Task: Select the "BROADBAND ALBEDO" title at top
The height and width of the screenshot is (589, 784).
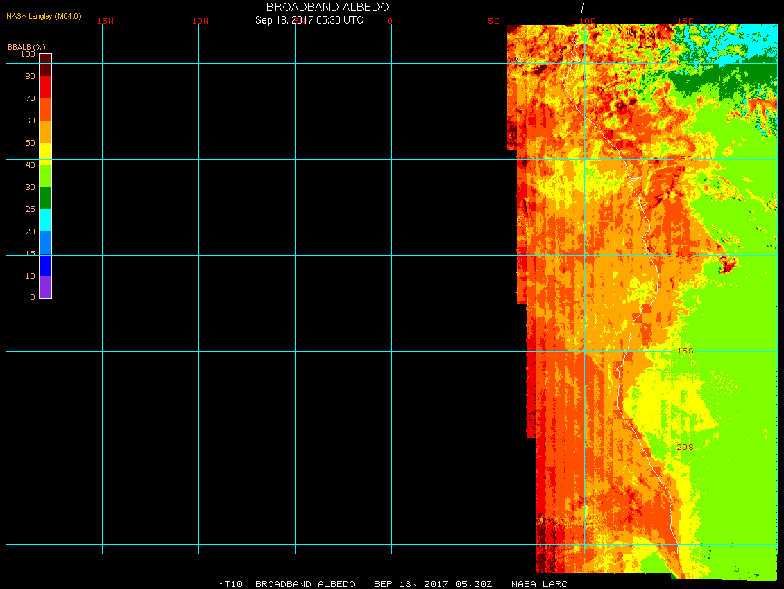Action: tap(327, 7)
